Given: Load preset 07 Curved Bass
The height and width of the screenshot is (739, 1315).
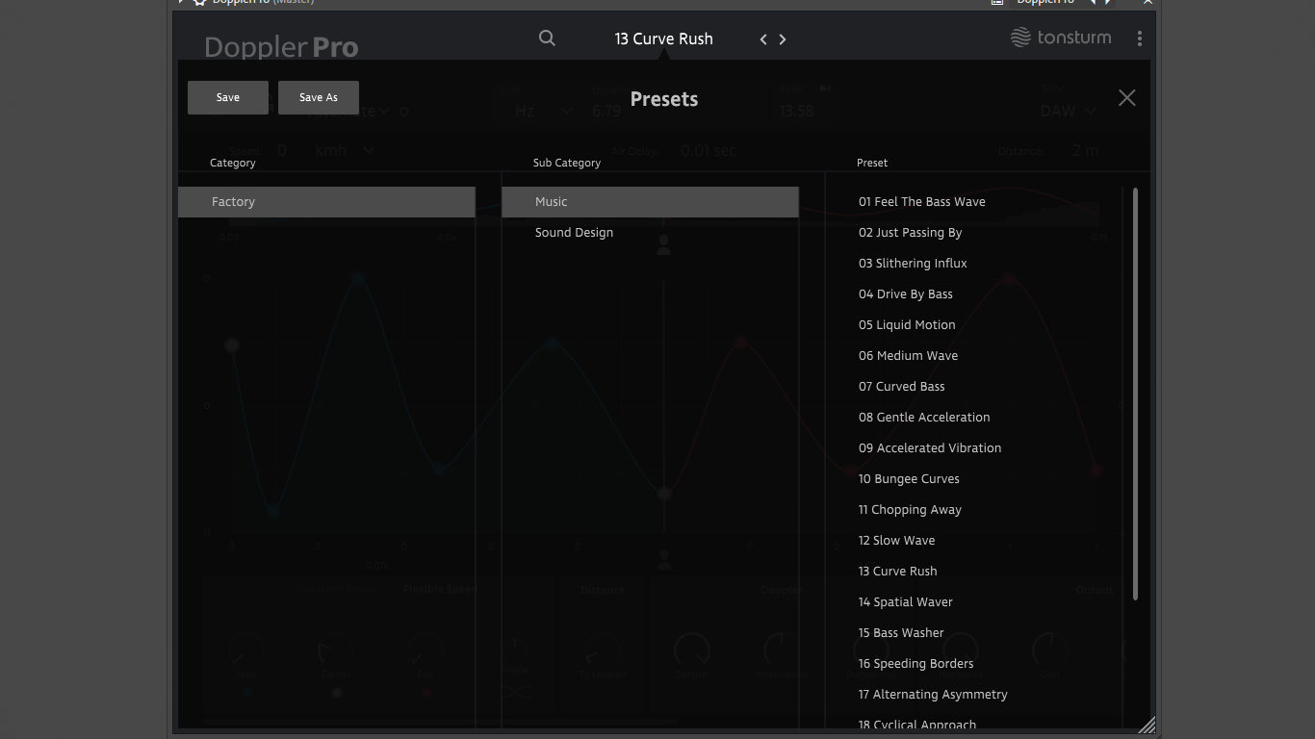Looking at the screenshot, I should point(902,387).
